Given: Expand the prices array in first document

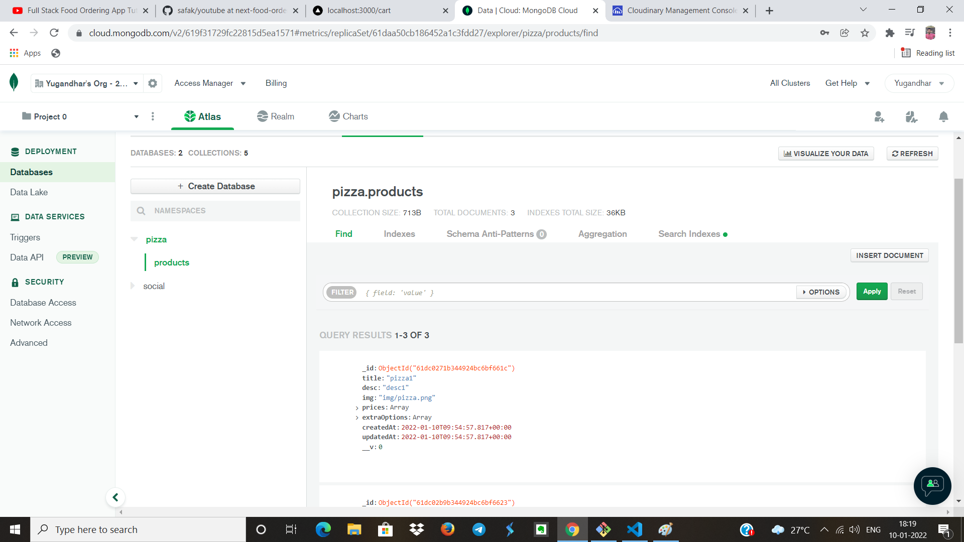Looking at the screenshot, I should tap(357, 408).
